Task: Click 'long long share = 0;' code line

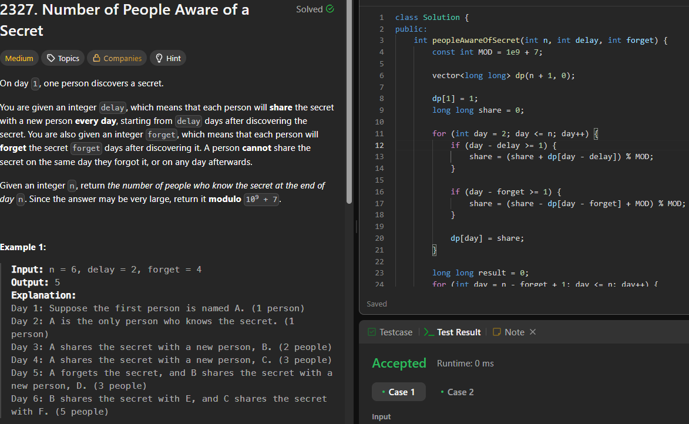Action: click(x=478, y=110)
